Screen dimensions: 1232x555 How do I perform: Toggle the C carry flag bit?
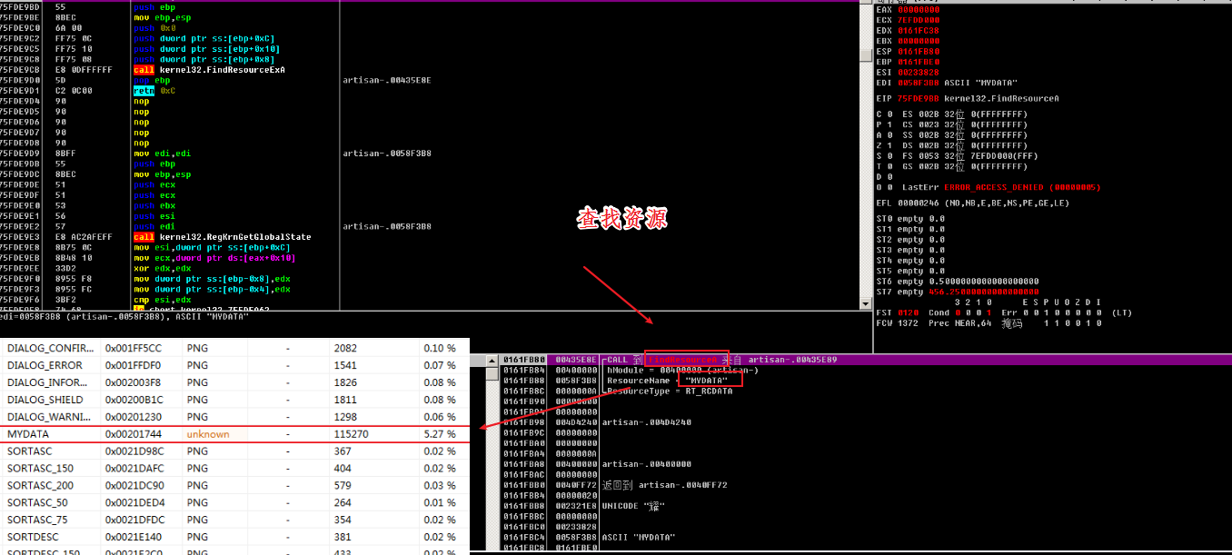point(888,114)
